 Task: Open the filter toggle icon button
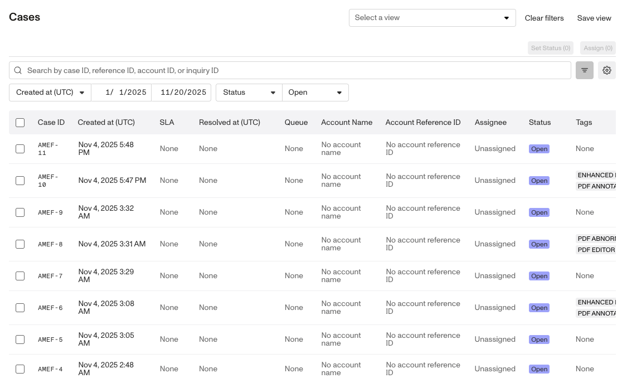(584, 70)
